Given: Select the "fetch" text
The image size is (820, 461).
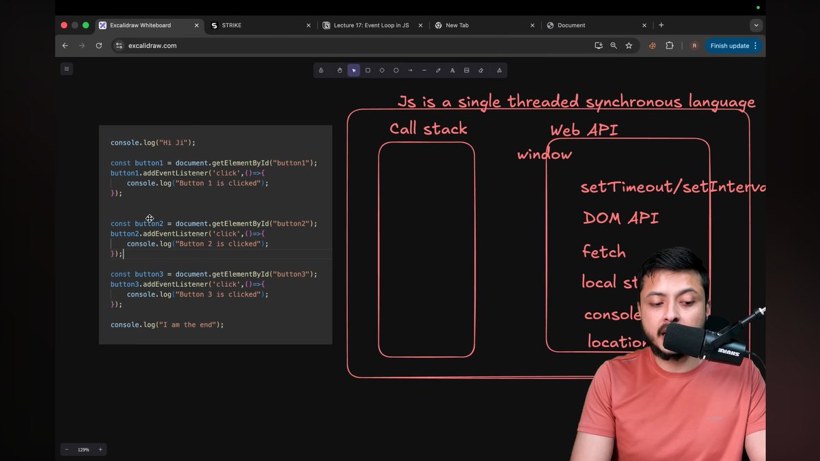Looking at the screenshot, I should coord(604,252).
